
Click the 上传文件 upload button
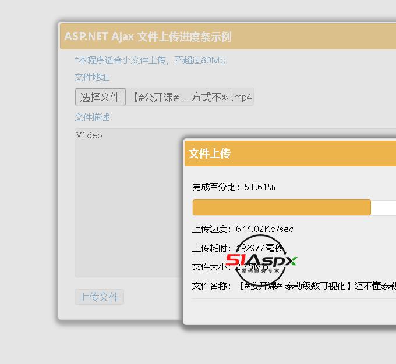point(99,297)
